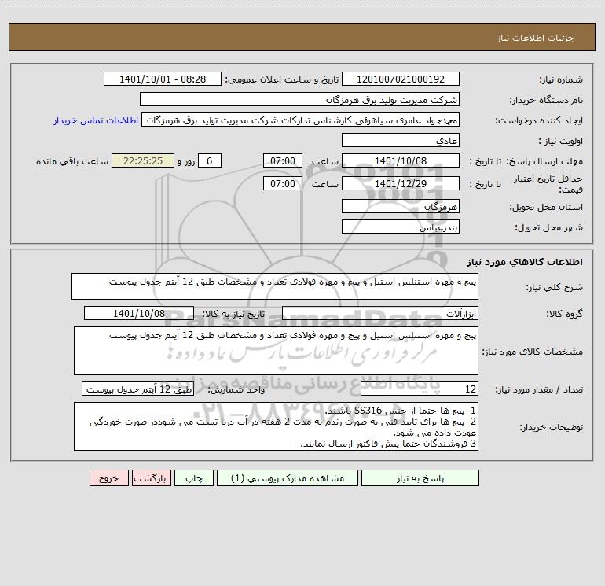Click the 'ساعت باقی مانده' text
Viewport: 605px width, 586px height.
click(72, 161)
